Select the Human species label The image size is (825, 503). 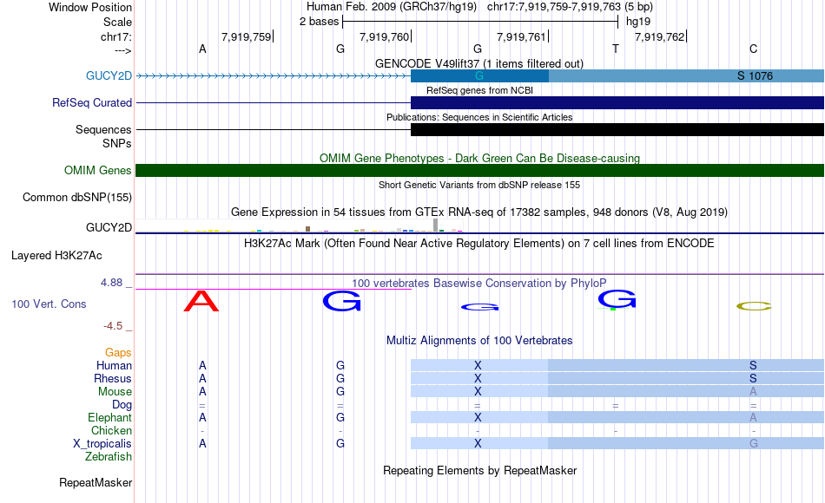point(114,365)
